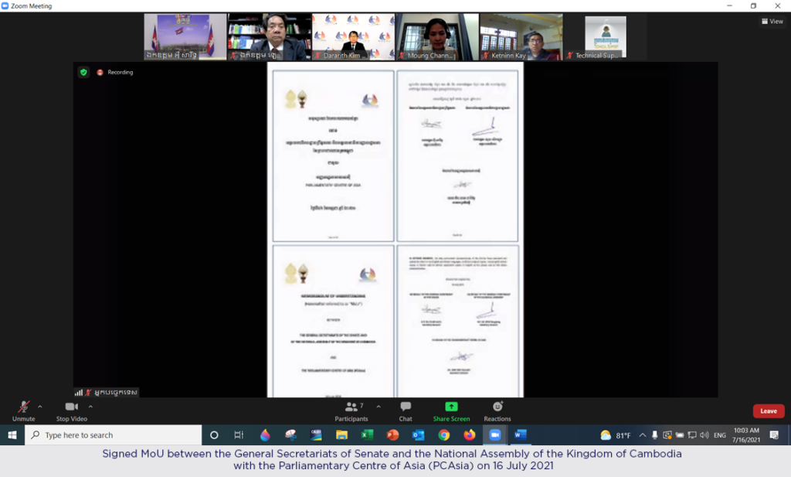Open the Chat panel
This screenshot has height=477, width=791.
406,411
